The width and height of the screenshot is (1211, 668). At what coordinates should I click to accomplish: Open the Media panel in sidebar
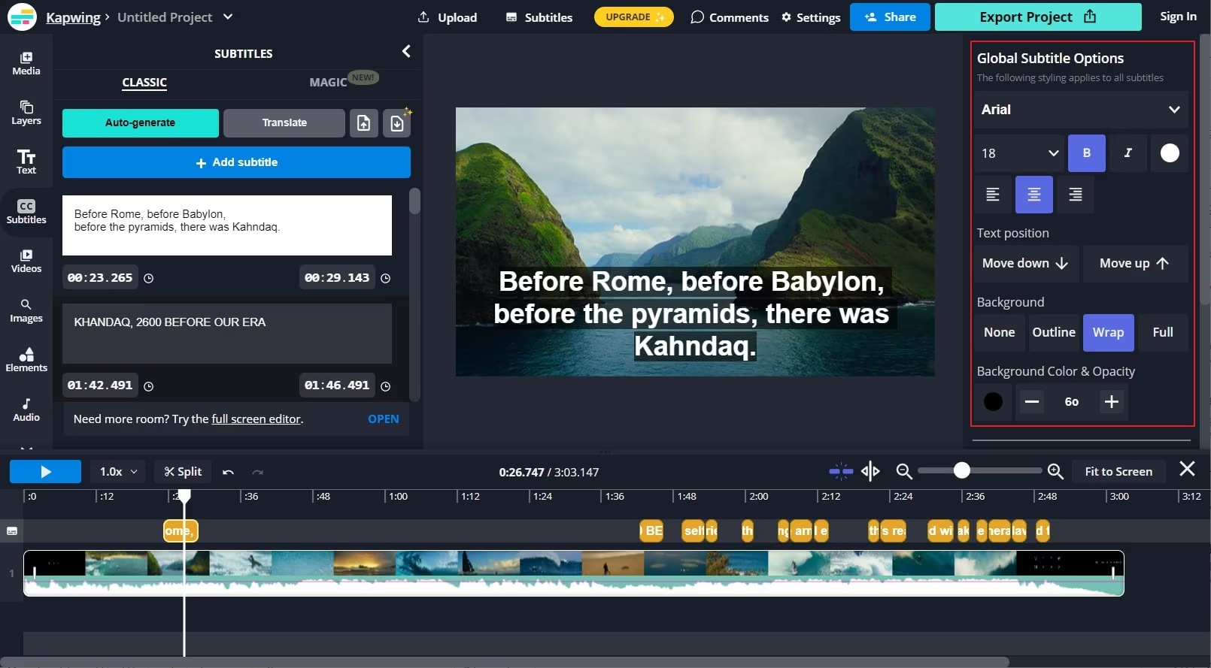[26, 63]
